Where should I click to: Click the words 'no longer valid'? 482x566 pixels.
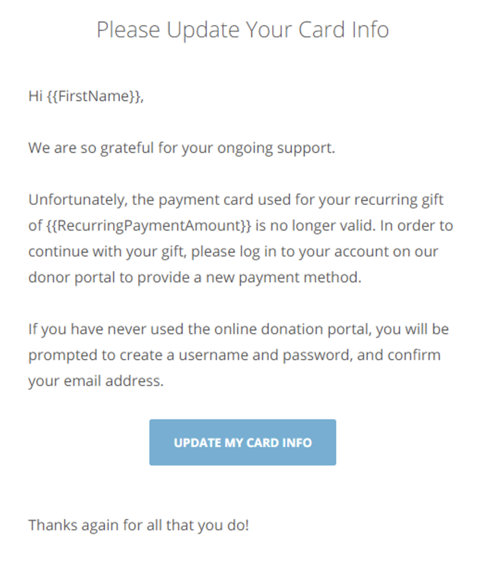(x=323, y=226)
